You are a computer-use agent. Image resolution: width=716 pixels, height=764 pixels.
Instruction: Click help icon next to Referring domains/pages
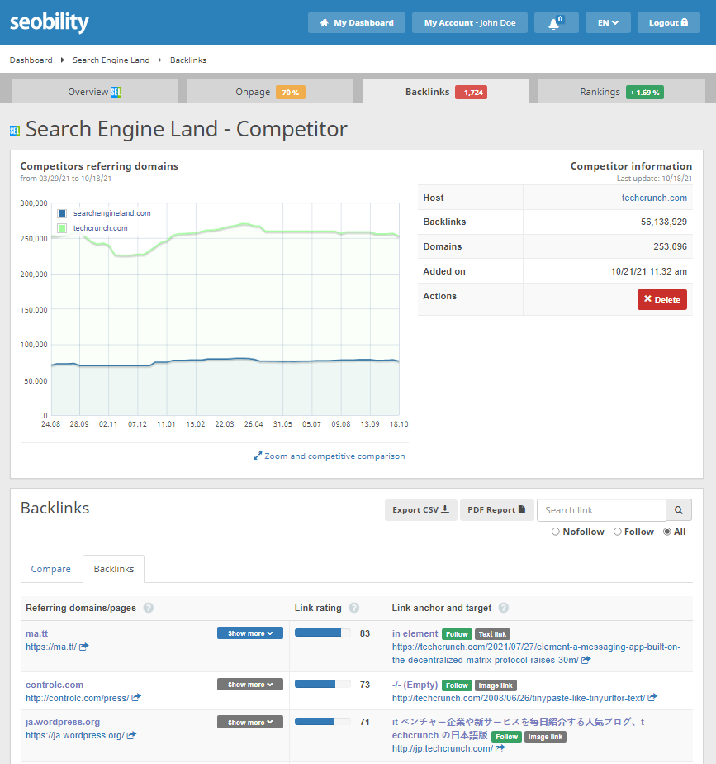click(149, 608)
